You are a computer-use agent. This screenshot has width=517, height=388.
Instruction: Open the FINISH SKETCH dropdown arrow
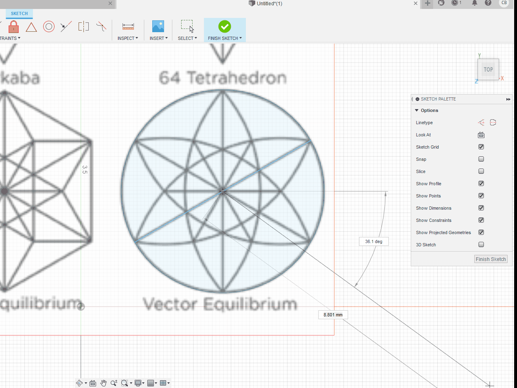click(240, 38)
